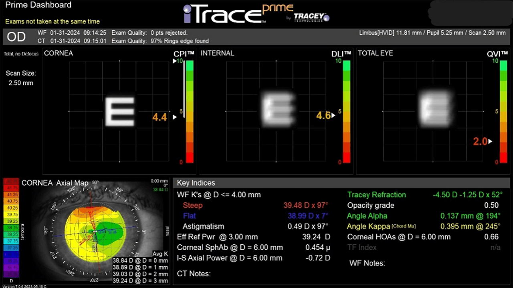Image resolution: width=513 pixels, height=288 pixels.
Task: Open the INTERNAL letter E simulation panel
Action: (x=277, y=111)
